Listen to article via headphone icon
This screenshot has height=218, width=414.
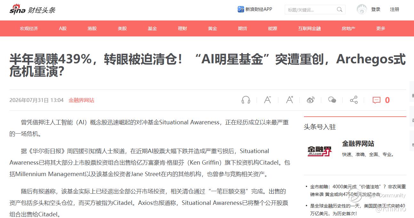(246, 100)
